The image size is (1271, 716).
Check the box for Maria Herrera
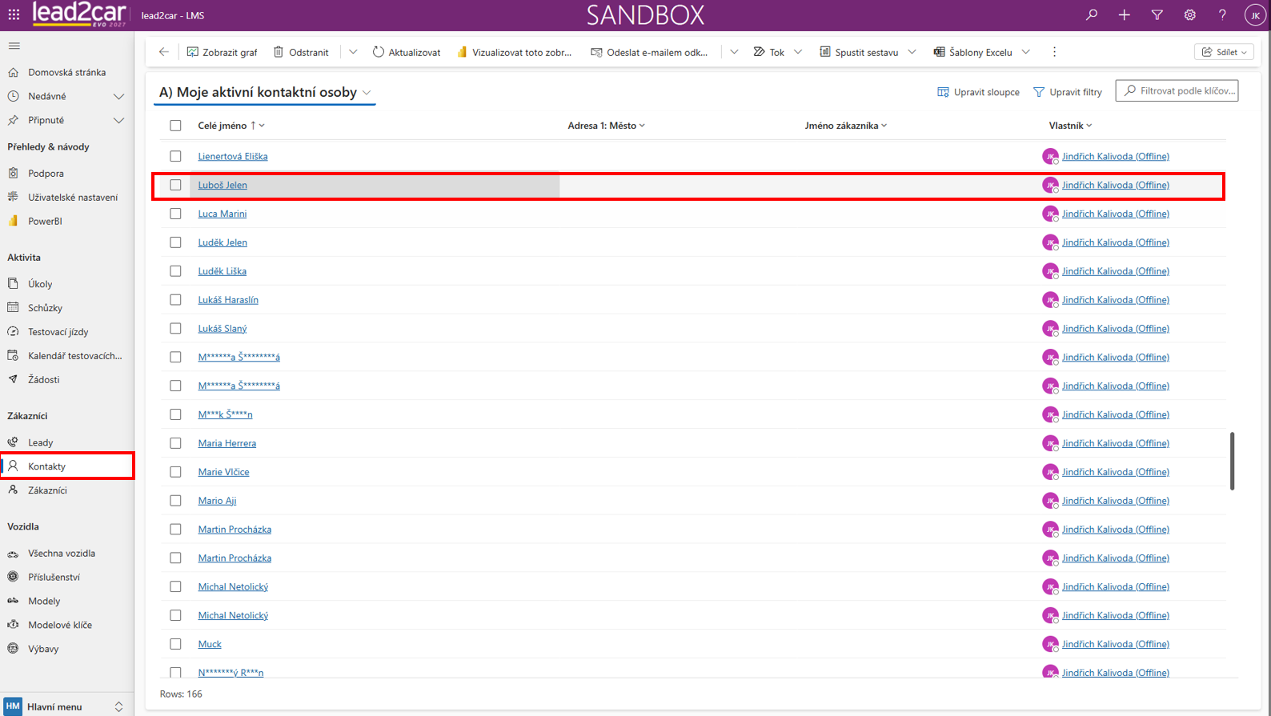[x=175, y=443]
